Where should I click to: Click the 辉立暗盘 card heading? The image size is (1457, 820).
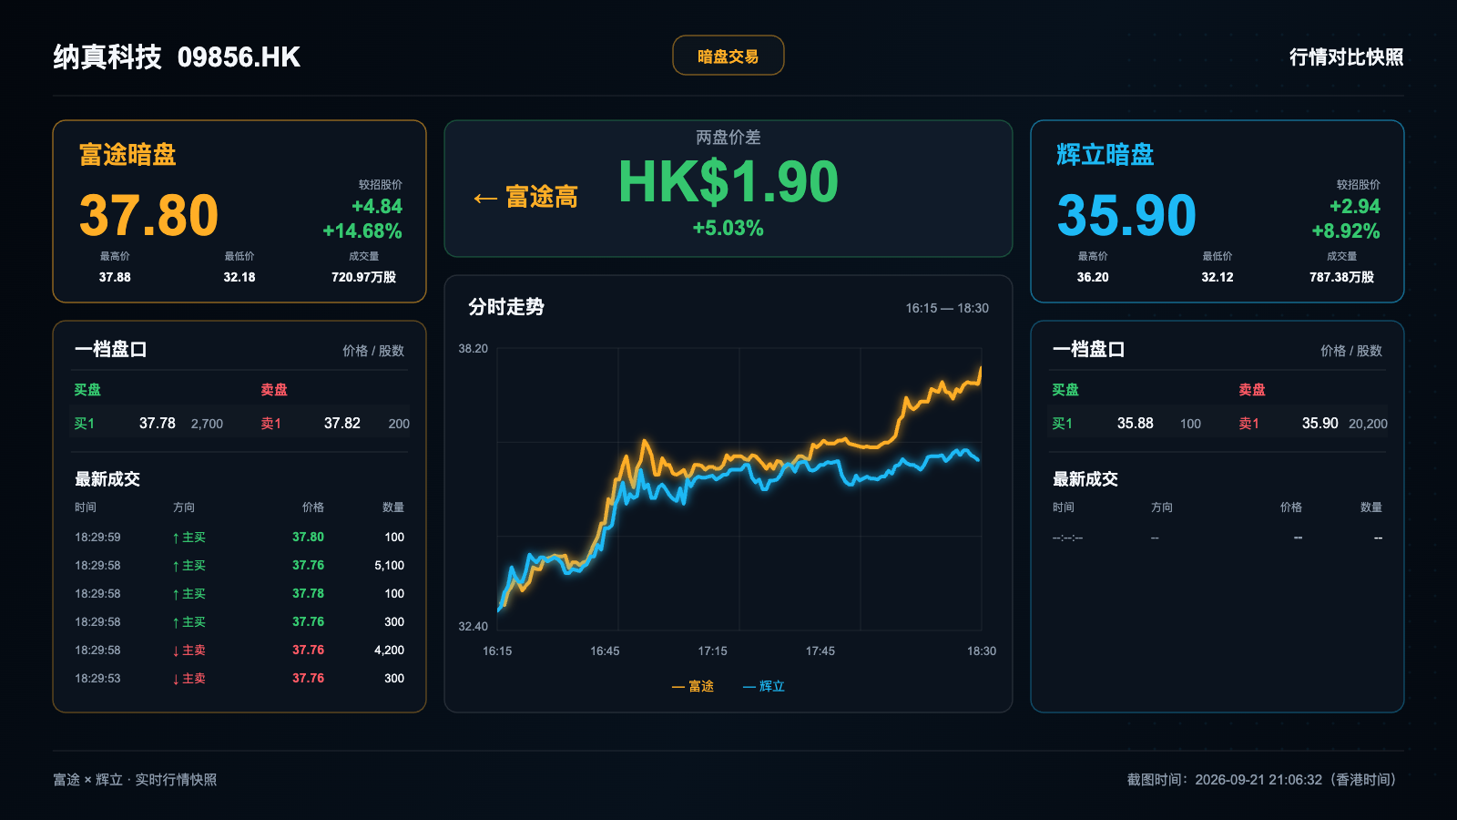click(1105, 155)
